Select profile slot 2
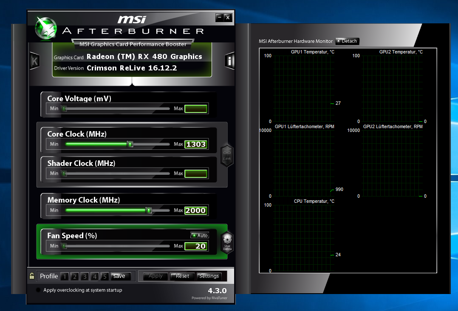 (x=74, y=276)
